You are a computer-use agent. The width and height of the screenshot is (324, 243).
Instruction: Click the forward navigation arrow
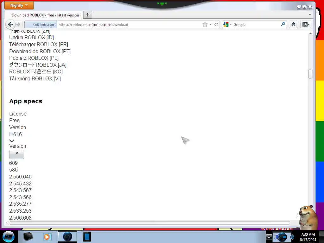[x=18, y=24]
